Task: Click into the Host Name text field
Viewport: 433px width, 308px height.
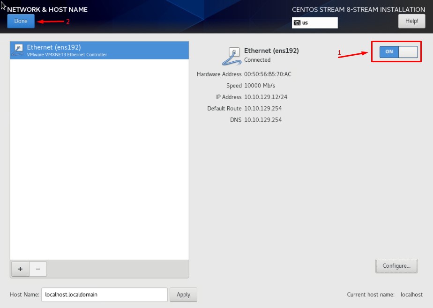Action: [104, 294]
